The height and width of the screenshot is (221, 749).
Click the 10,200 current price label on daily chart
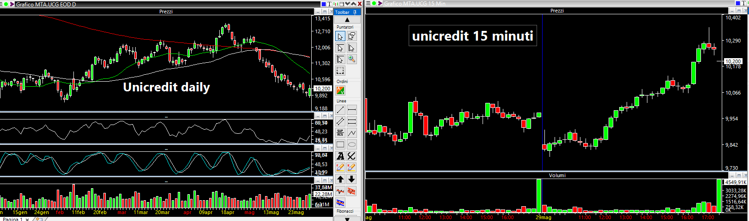point(322,89)
